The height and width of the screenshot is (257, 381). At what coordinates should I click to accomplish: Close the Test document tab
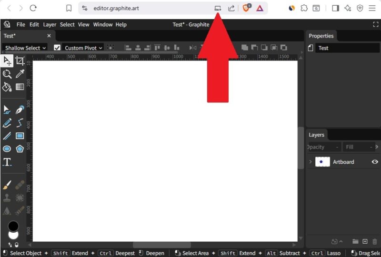49,36
